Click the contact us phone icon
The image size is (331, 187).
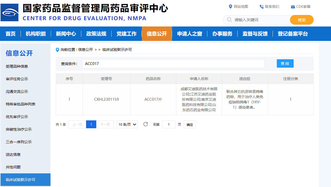pyautogui.click(x=262, y=7)
